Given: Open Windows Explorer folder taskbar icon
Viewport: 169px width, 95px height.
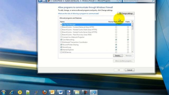Looking at the screenshot, I should (x=77, y=93).
